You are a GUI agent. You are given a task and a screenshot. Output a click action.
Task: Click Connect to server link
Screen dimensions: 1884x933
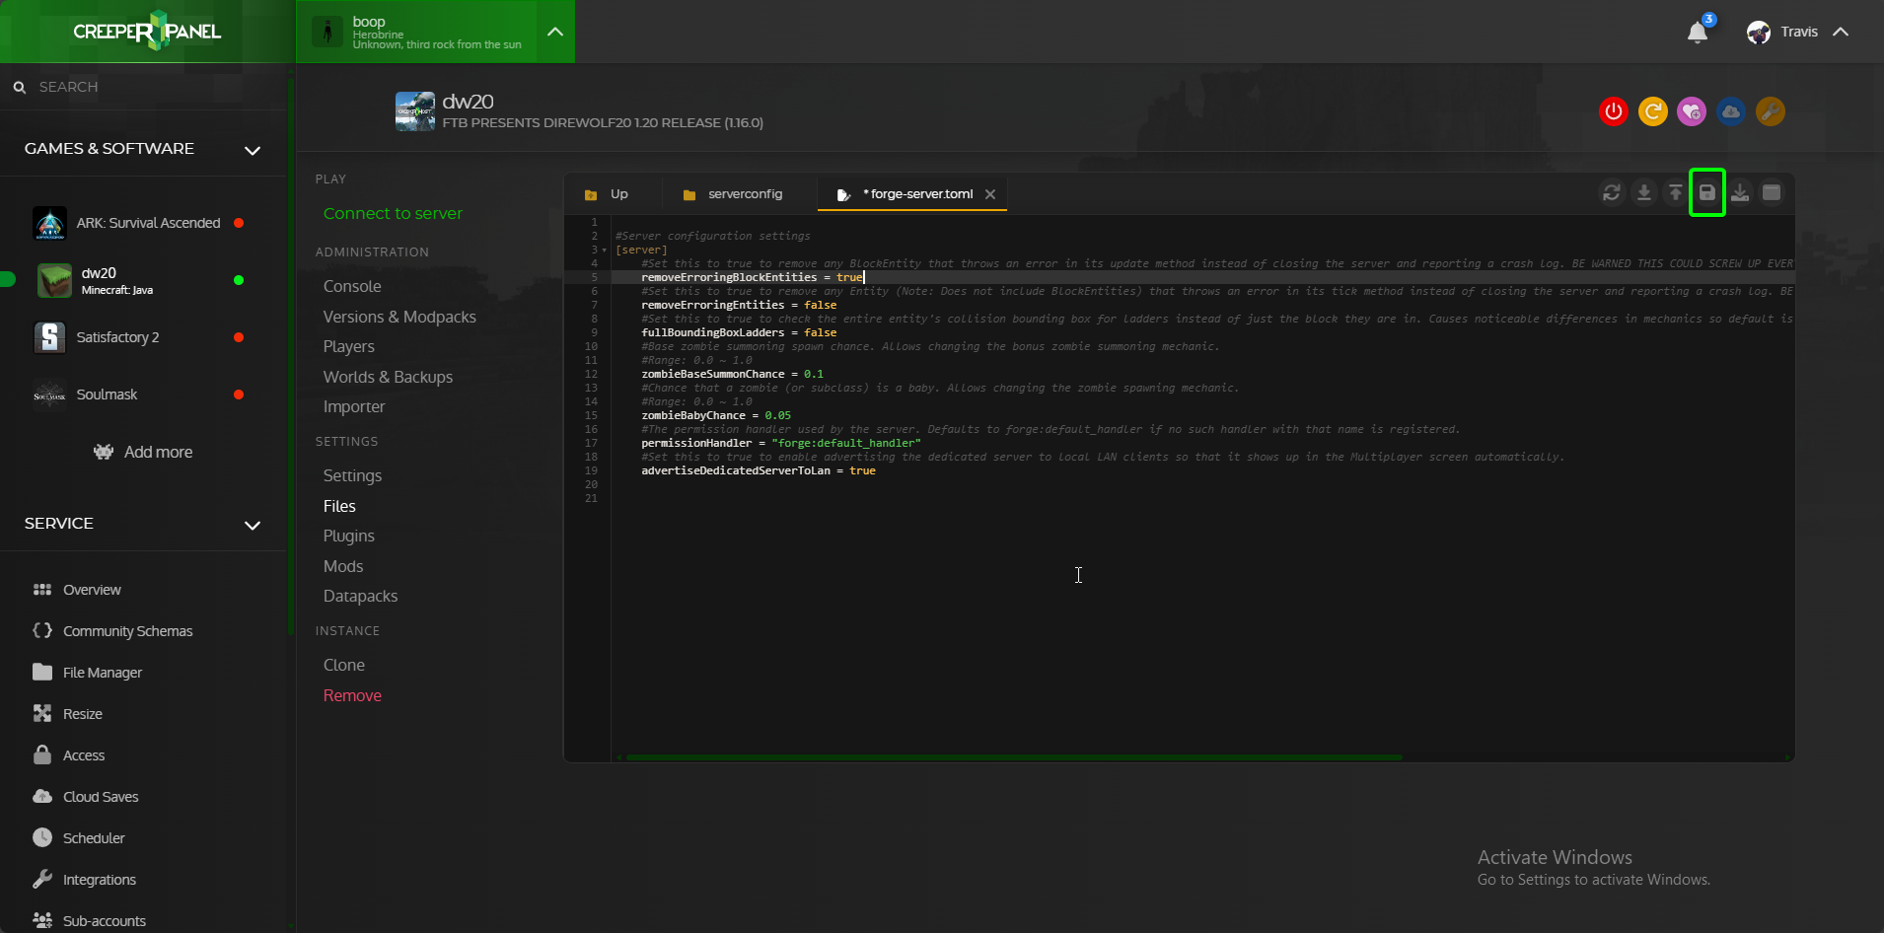[393, 213]
